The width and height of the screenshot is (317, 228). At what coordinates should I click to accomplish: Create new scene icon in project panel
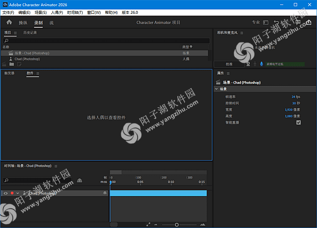coord(4,64)
